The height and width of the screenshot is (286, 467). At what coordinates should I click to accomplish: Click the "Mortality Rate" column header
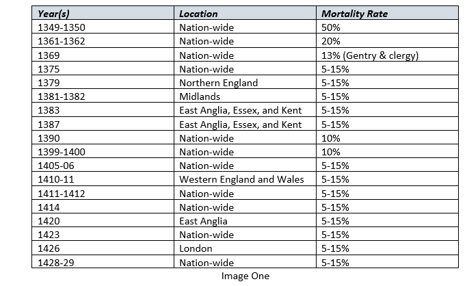tap(353, 13)
